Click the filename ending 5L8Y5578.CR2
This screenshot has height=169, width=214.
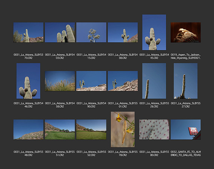point(123,153)
